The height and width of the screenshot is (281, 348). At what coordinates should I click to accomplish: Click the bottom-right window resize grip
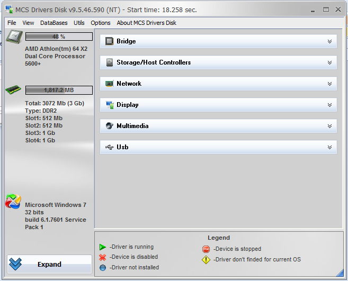340,273
